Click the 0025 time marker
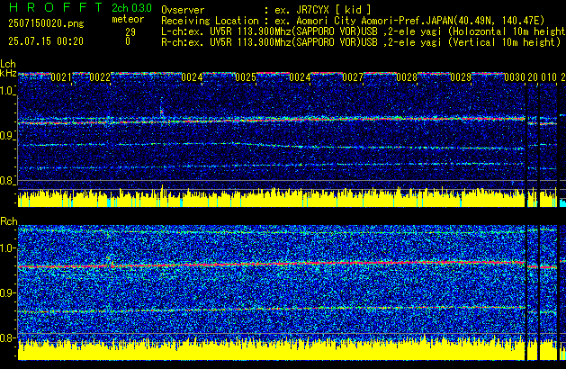 click(x=246, y=77)
